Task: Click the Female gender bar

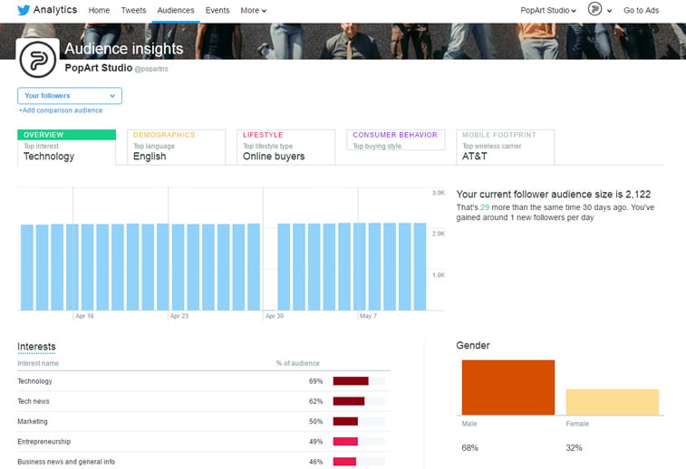Action: coord(612,402)
